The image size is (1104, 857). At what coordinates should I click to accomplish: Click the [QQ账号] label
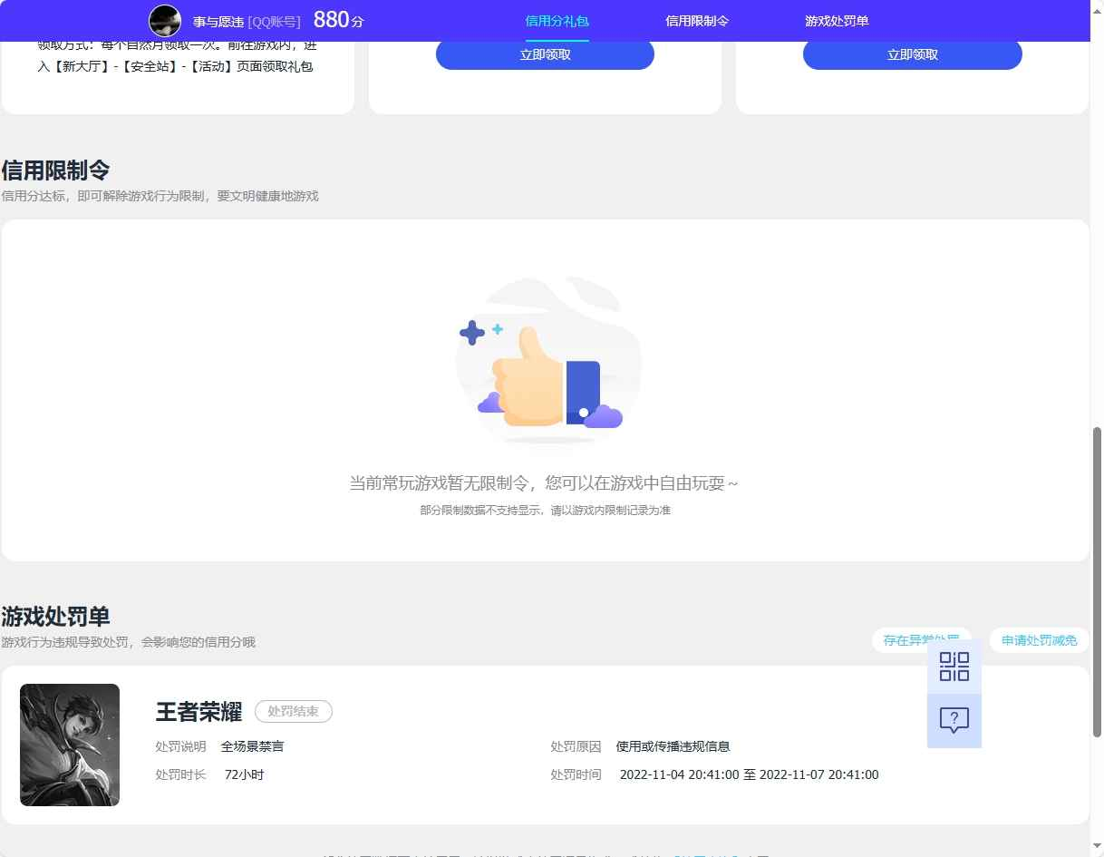click(x=274, y=21)
